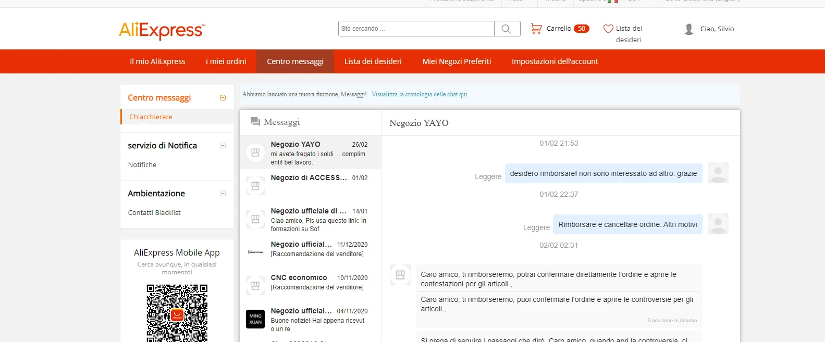Click the Ambientazione heading

click(x=156, y=194)
